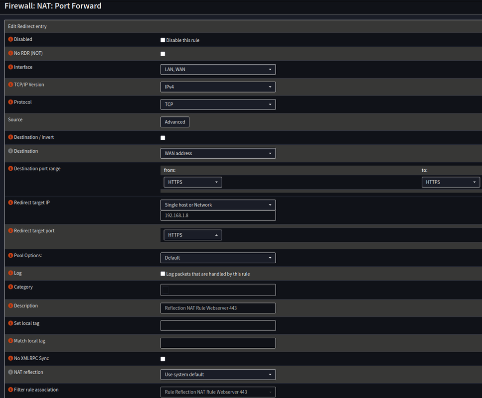Viewport: 482px width, 398px height.
Task: Show help for Description field
Action: click(10, 305)
